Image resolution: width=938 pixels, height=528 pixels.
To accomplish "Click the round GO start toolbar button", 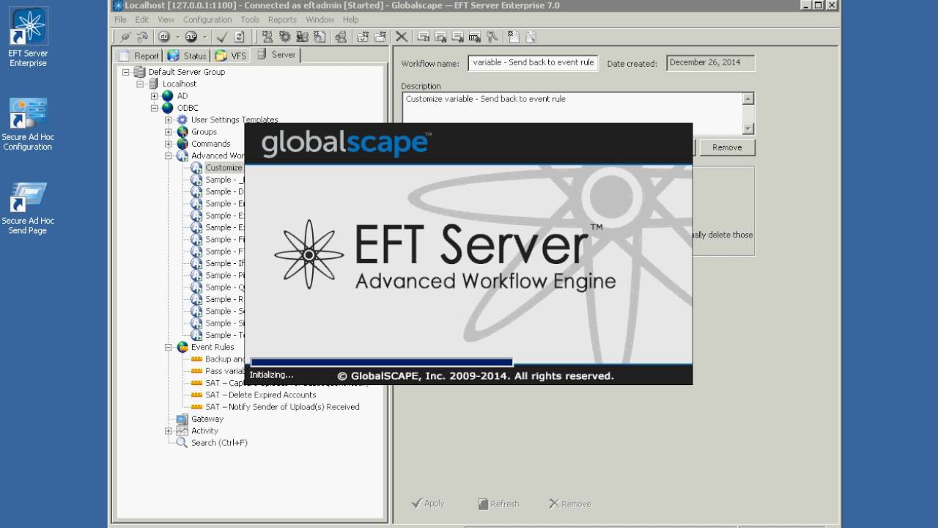I will click(164, 37).
